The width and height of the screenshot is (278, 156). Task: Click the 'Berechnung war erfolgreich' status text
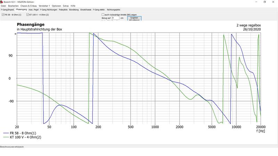tap(12, 147)
